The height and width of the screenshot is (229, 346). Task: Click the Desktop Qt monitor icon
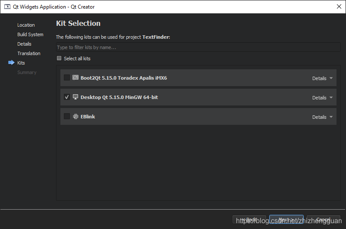tap(75, 97)
